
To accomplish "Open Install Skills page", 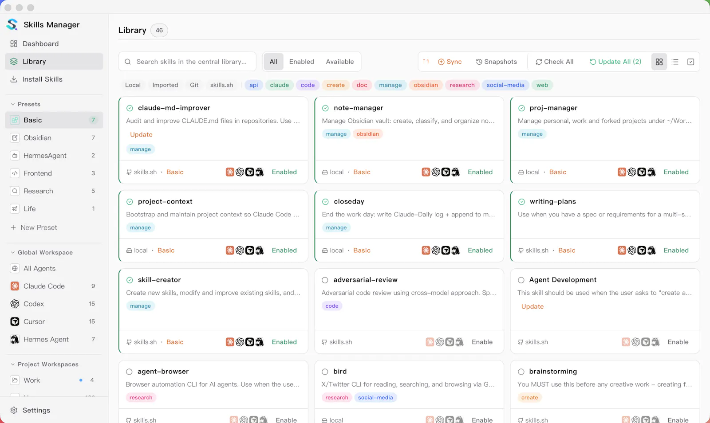I will 54,79.
